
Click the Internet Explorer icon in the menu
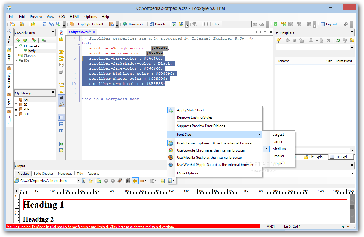click(x=171, y=143)
